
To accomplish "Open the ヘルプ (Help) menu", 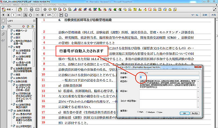I will click(x=62, y=5).
